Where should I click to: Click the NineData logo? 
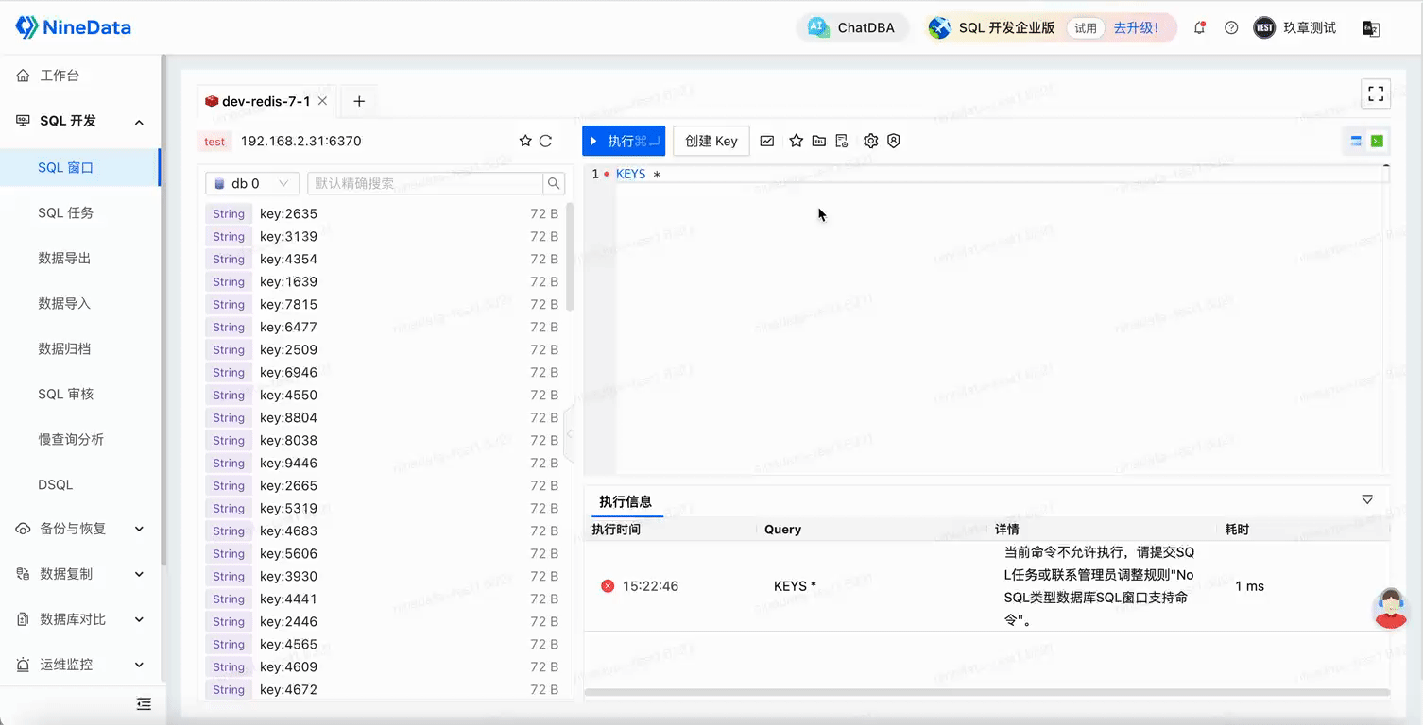73,27
